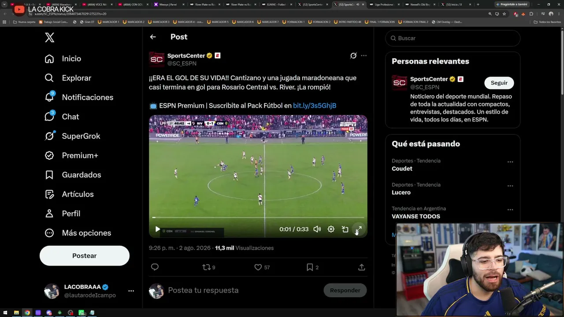
Task: Open Explorar in the sidebar
Action: pyautogui.click(x=68, y=78)
